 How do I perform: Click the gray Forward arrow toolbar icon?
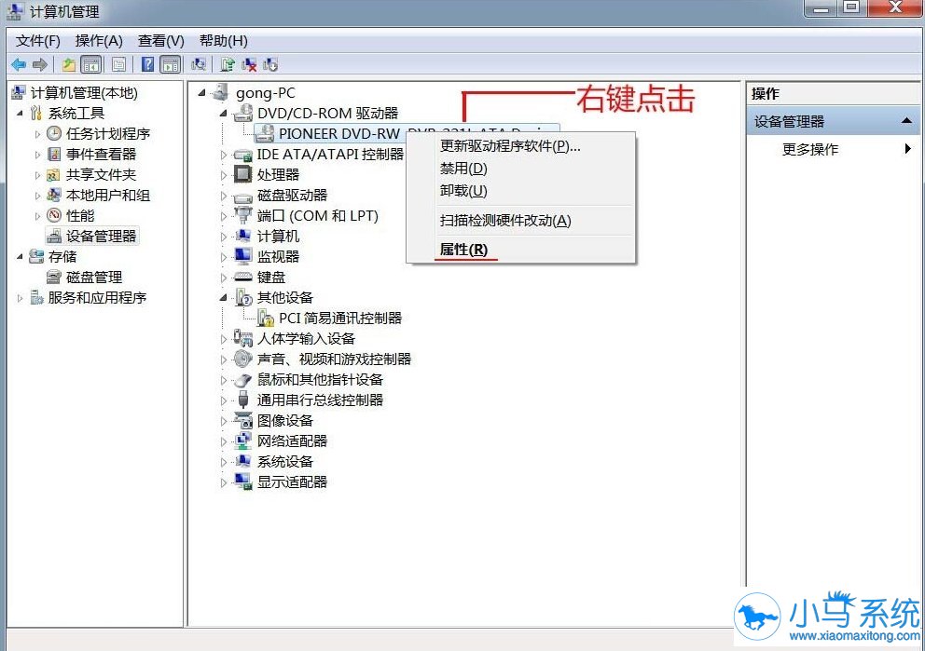40,65
